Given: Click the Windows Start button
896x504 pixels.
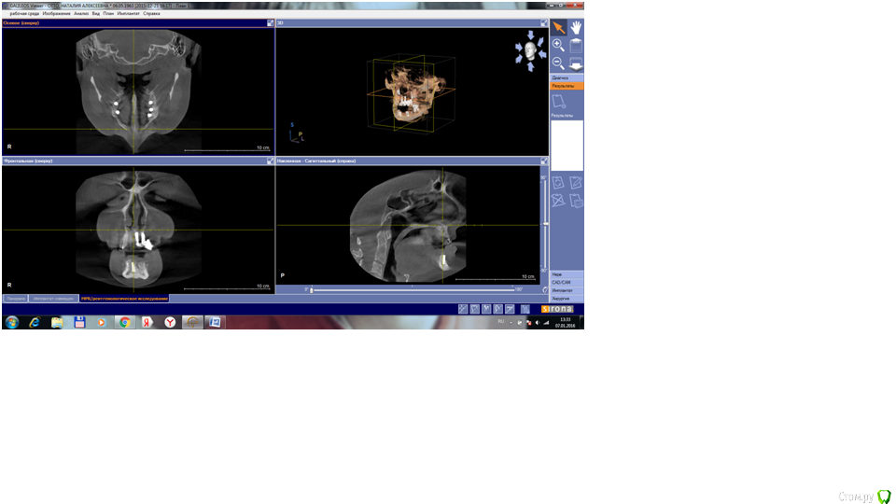Looking at the screenshot, I should click(x=12, y=322).
